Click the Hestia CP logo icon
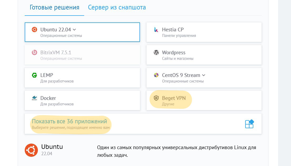This screenshot has height=166, width=291. (x=156, y=30)
